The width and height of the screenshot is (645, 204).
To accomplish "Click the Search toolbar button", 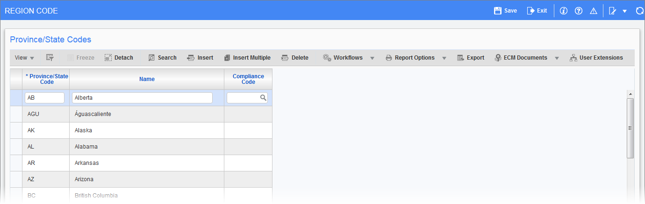I will (x=162, y=58).
